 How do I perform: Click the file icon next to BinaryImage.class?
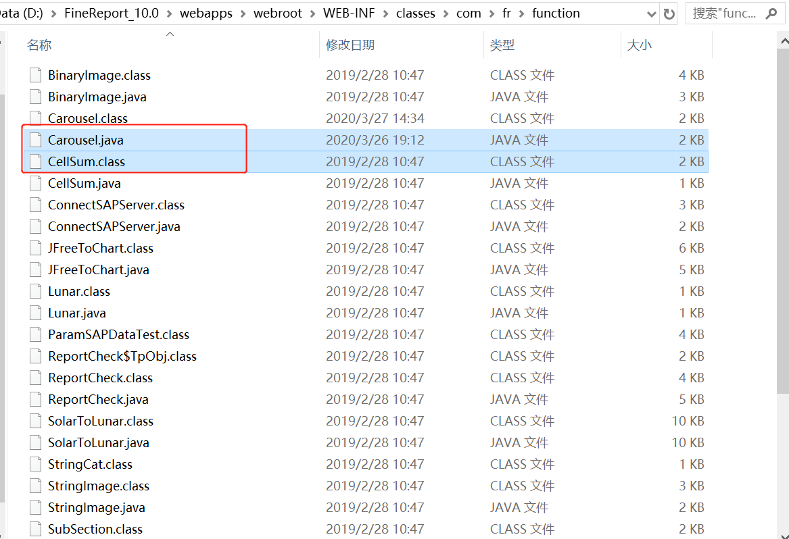[35, 75]
